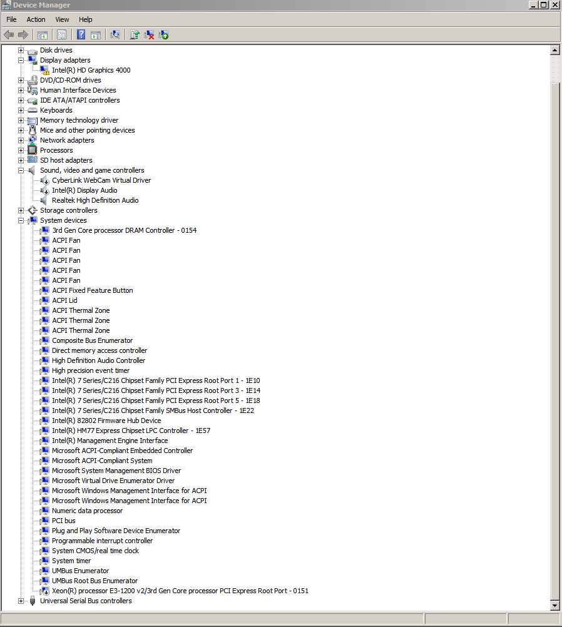Expand the Network adapters node
Screen dimensions: 562x627
click(x=21, y=140)
